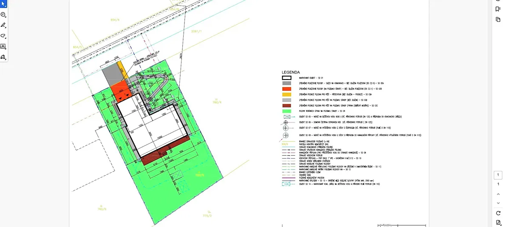The image size is (510, 227).
Task: Open the fill and sign pen tool
Action: click(x=3, y=57)
